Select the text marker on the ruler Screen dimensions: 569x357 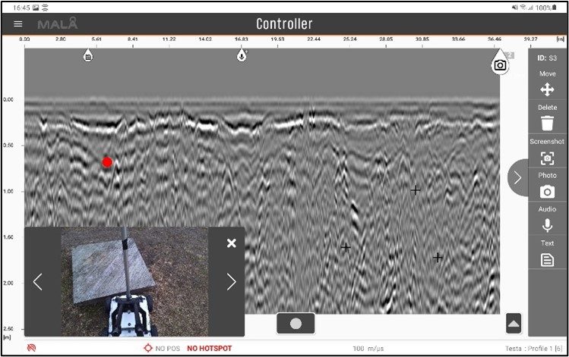coord(88,56)
